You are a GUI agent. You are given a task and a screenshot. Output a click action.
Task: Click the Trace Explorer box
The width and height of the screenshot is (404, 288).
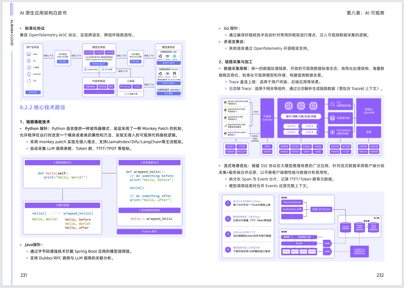[292, 202]
